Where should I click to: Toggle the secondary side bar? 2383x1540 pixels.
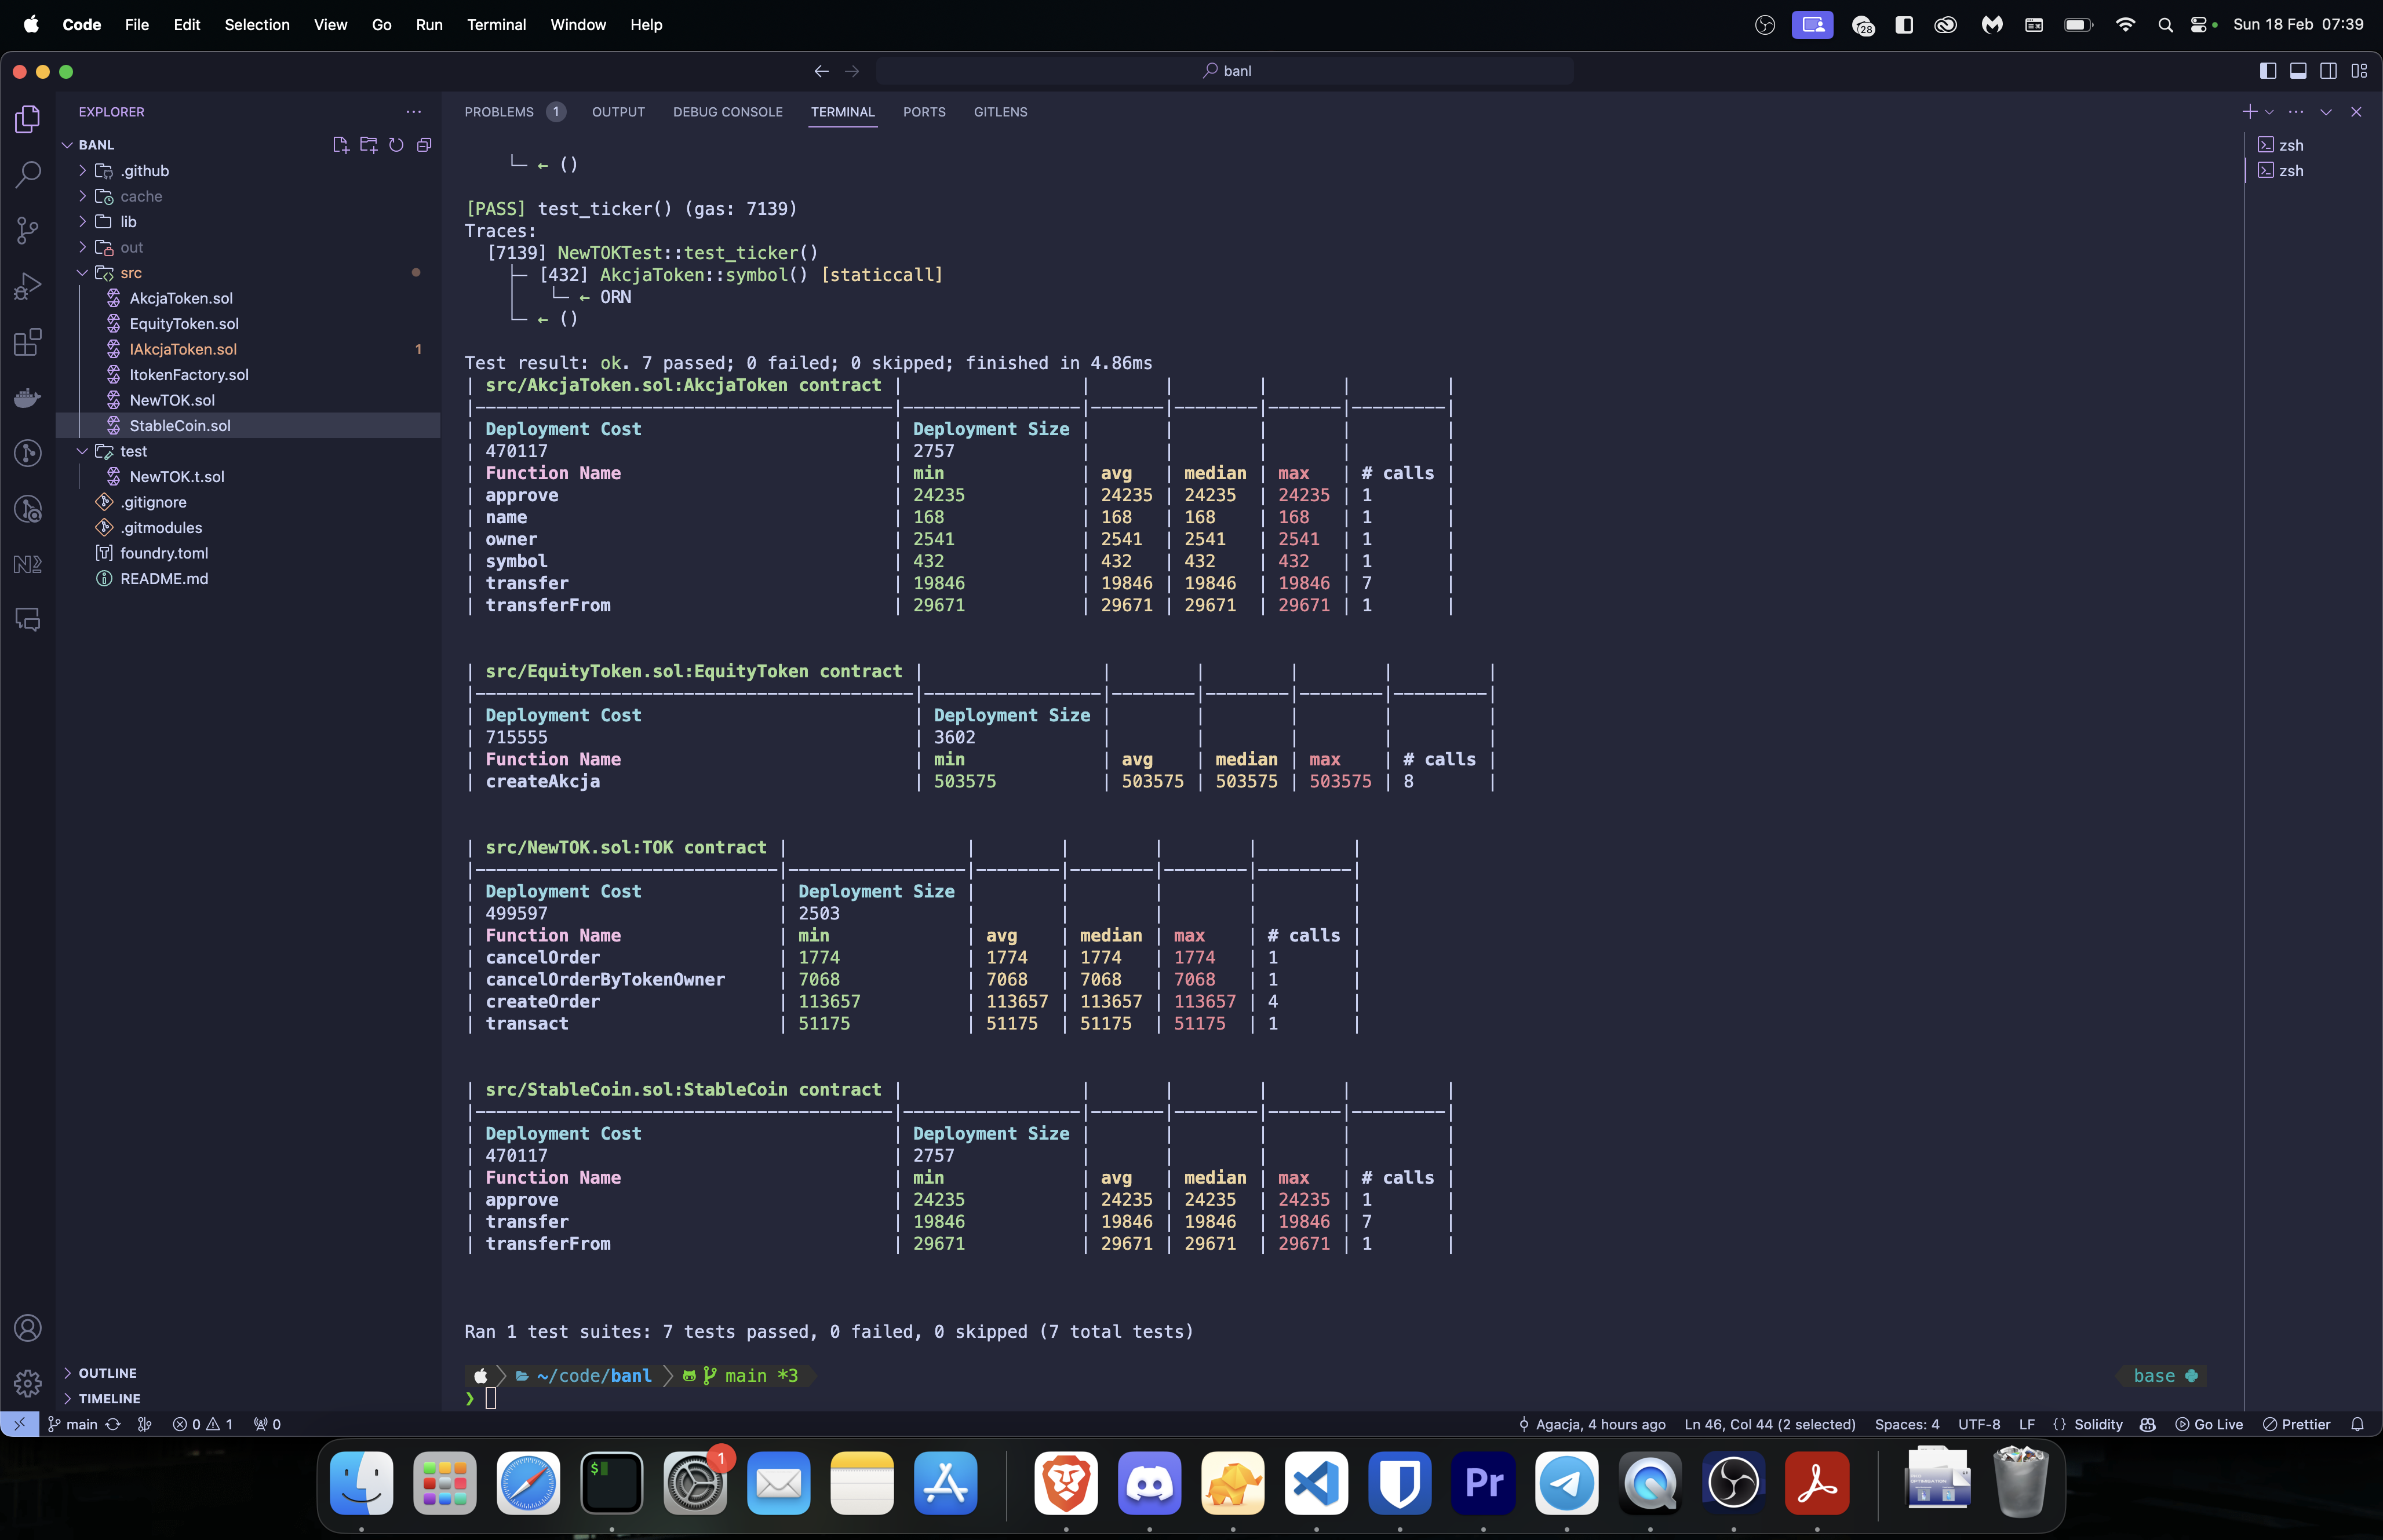click(x=2329, y=71)
